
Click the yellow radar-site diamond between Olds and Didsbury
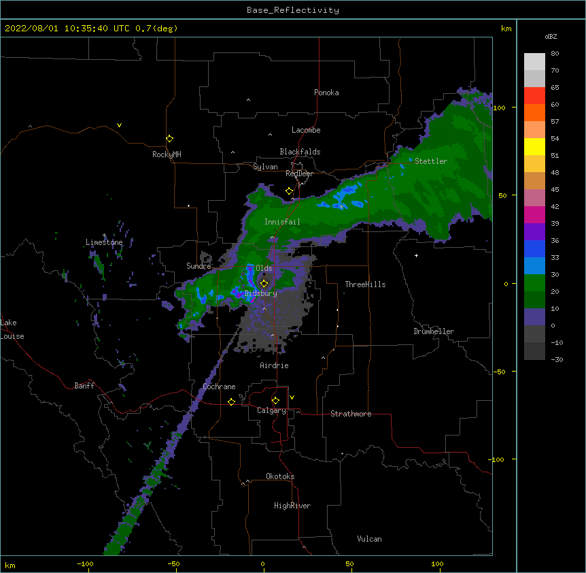[x=264, y=283]
